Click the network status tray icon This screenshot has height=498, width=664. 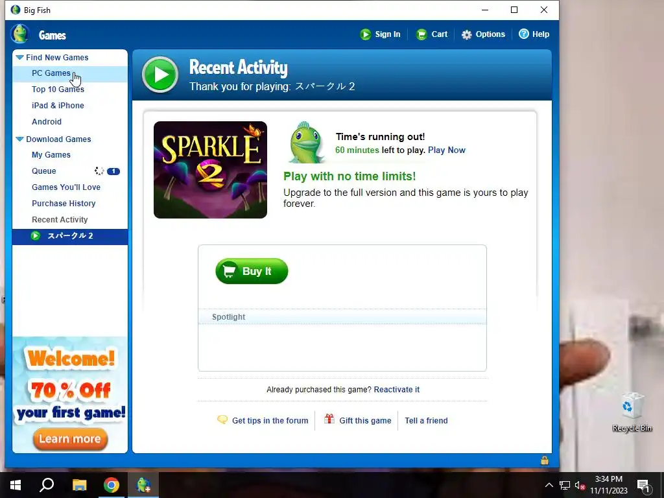click(565, 485)
